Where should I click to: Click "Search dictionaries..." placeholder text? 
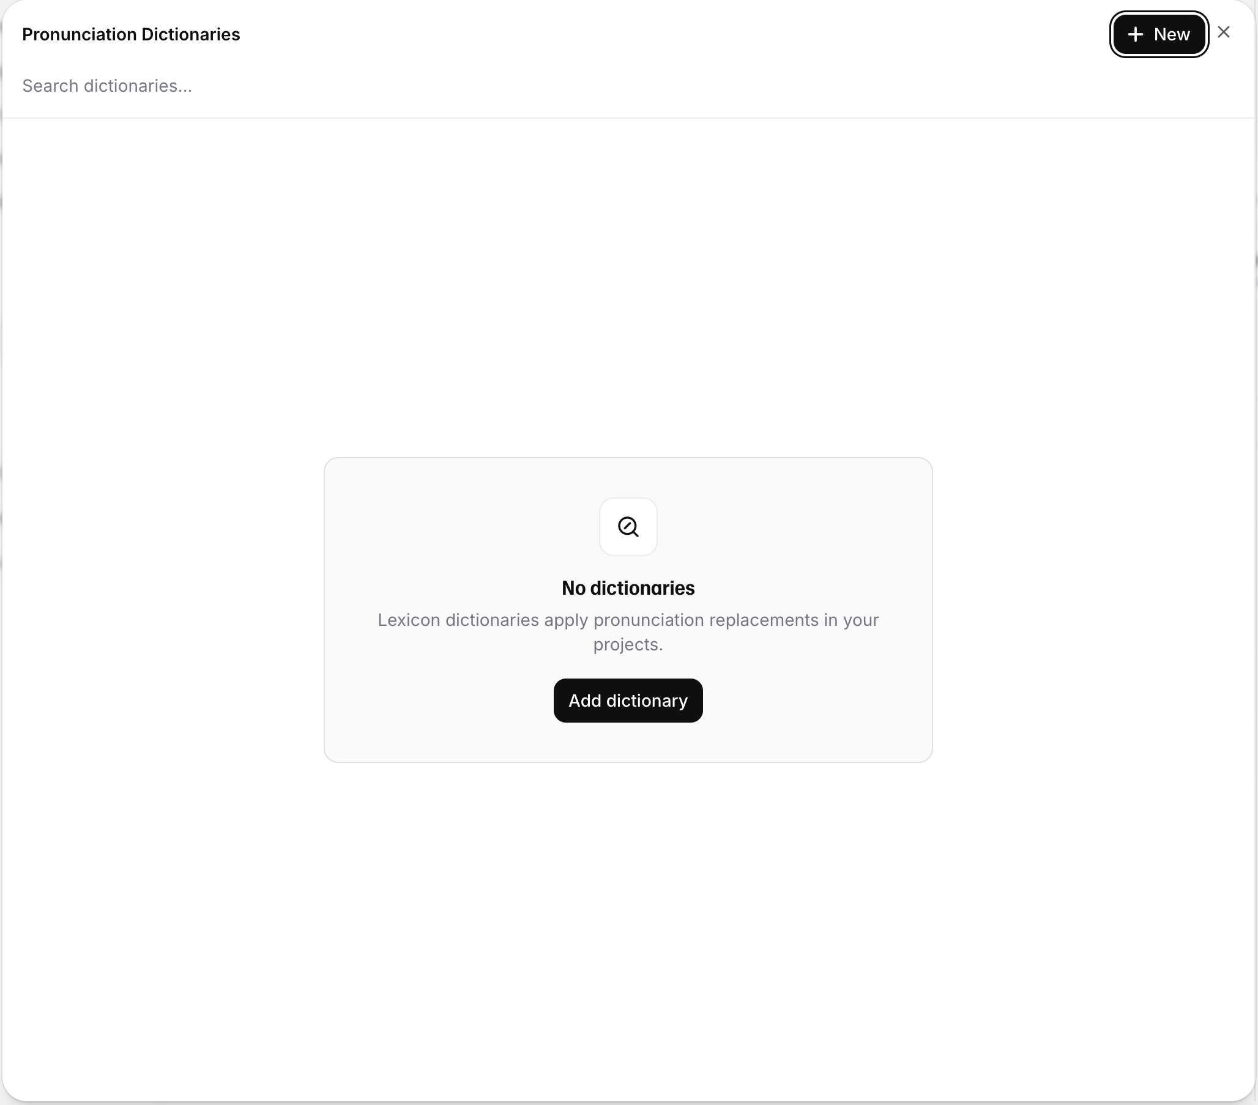tap(107, 86)
